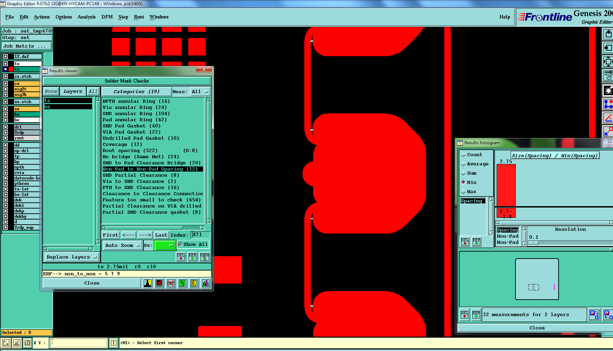
Task: Open the Meas All dropdown
Action: click(200, 92)
